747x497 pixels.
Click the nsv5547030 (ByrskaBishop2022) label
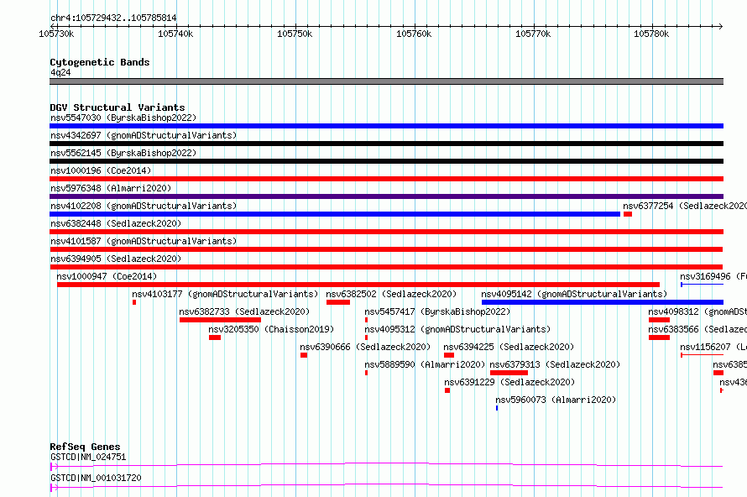(x=123, y=118)
